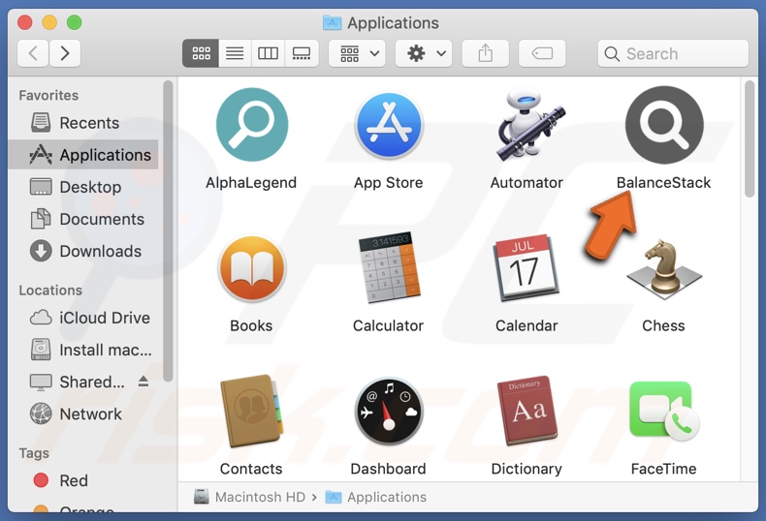Viewport: 766px width, 521px height.
Task: Click the Automator name label
Action: [x=527, y=182]
